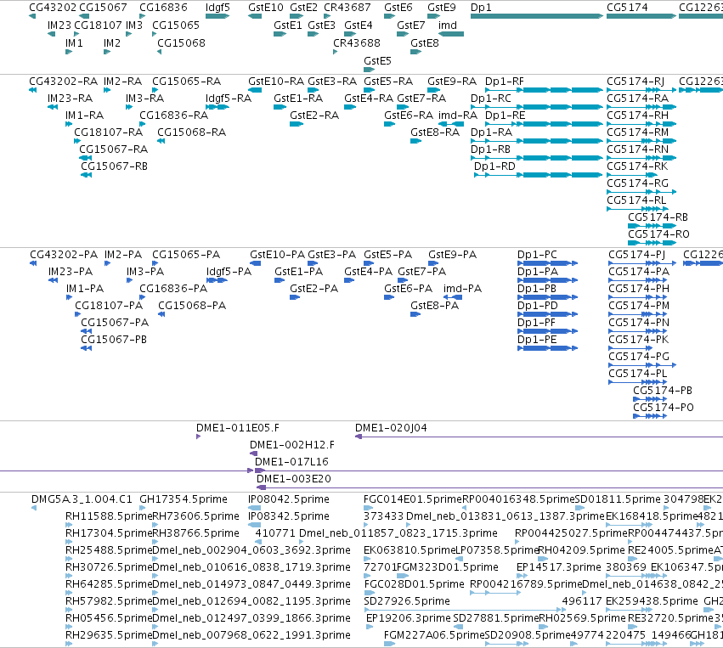723x648 pixels.
Task: Click the Dp1-RB transcript glyph
Action: [x=537, y=158]
